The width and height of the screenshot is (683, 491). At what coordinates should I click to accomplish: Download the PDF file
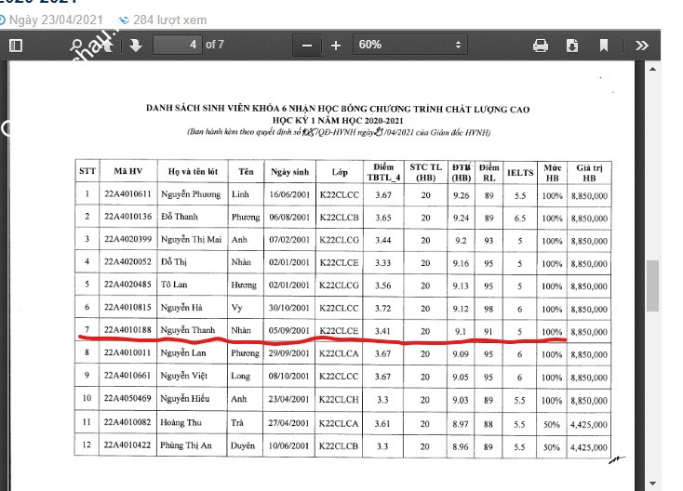tap(572, 46)
